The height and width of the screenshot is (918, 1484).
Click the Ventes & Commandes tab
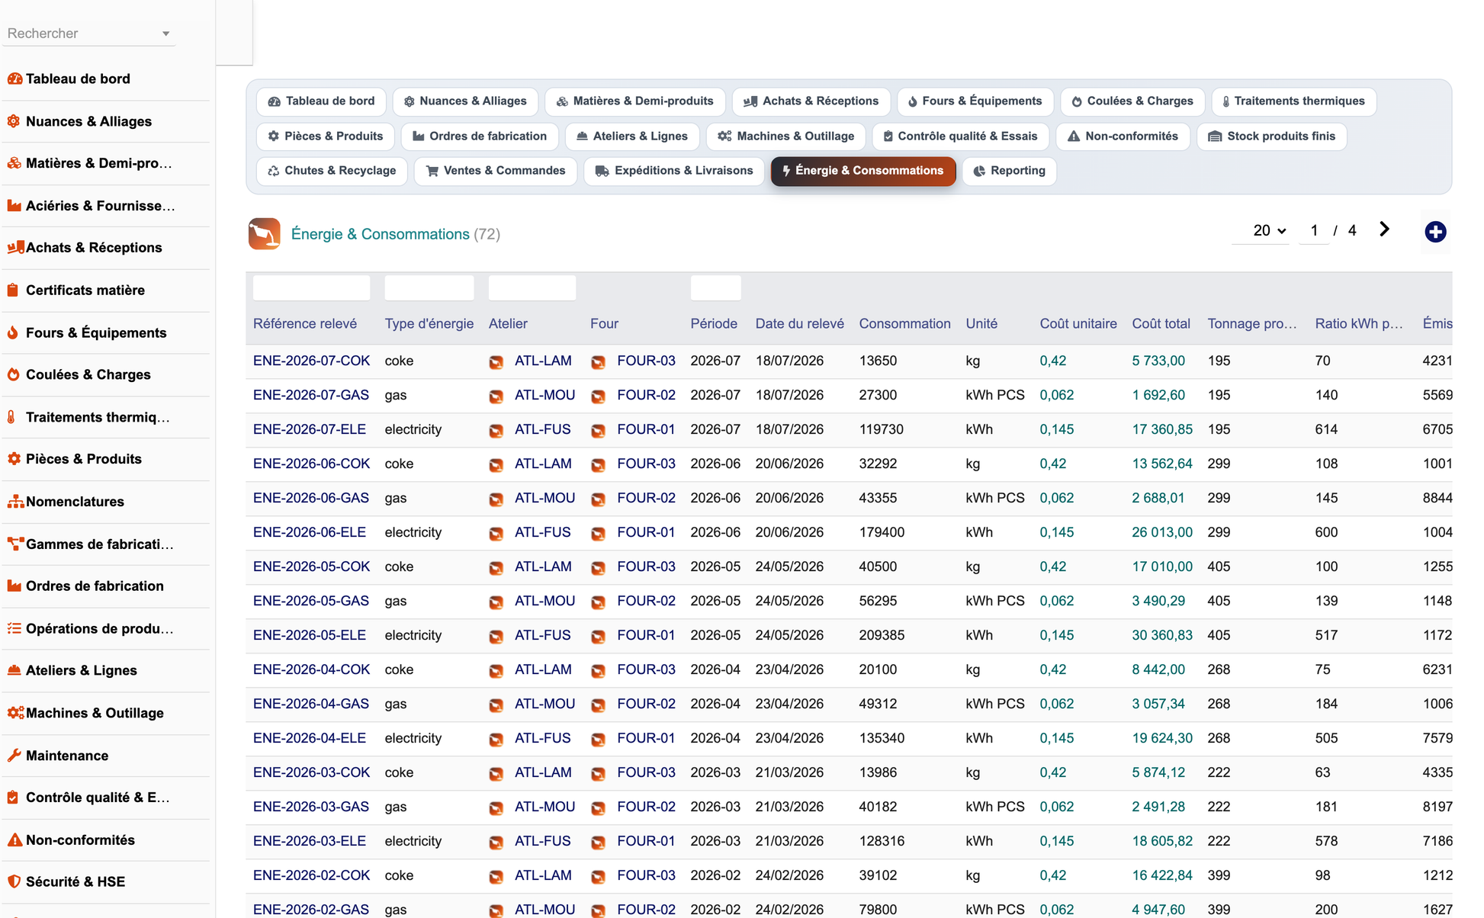(496, 171)
